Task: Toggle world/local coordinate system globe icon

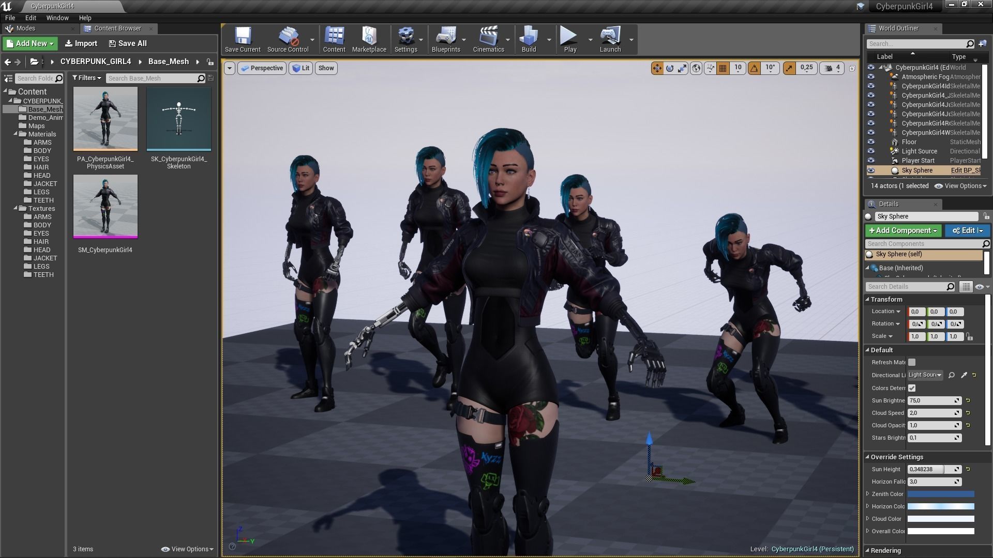Action: point(696,68)
